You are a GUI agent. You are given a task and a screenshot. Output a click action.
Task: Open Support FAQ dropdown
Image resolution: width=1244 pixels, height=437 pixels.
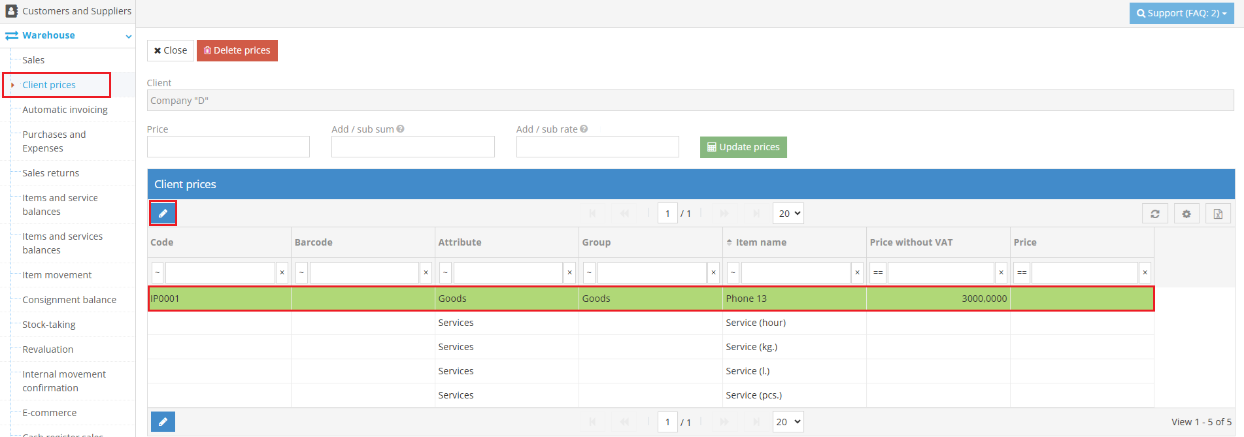pyautogui.click(x=1181, y=13)
